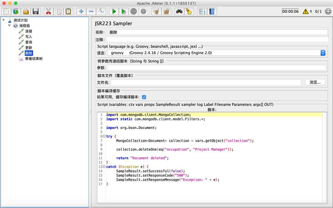This screenshot has width=333, height=208.
Task: Click into the 参数 parameters field
Action: 216,68
